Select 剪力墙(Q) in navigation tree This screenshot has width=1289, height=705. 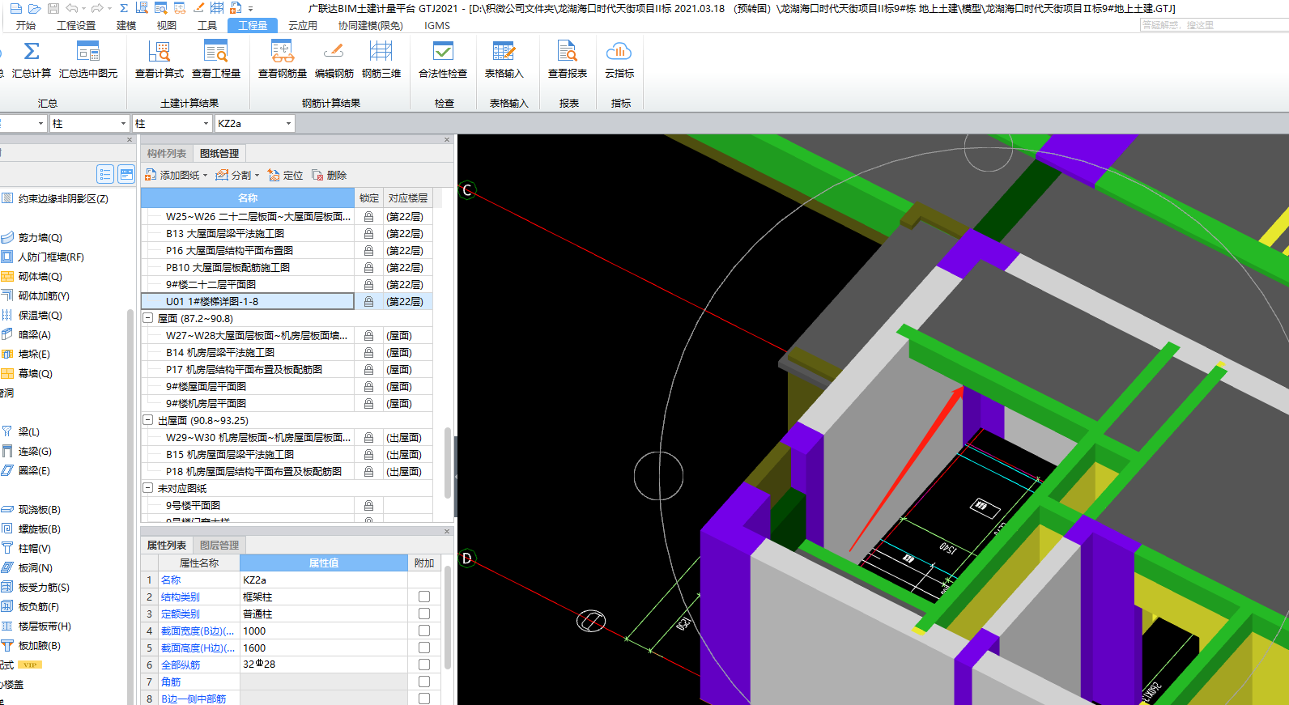[40, 238]
